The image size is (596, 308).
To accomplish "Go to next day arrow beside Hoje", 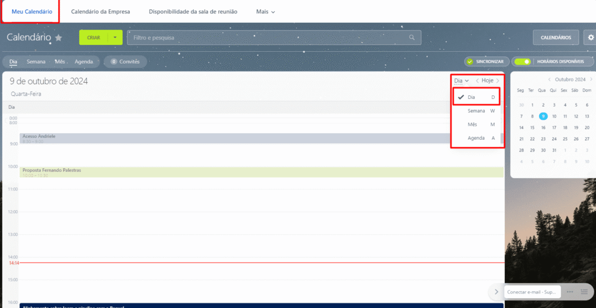I will [498, 81].
